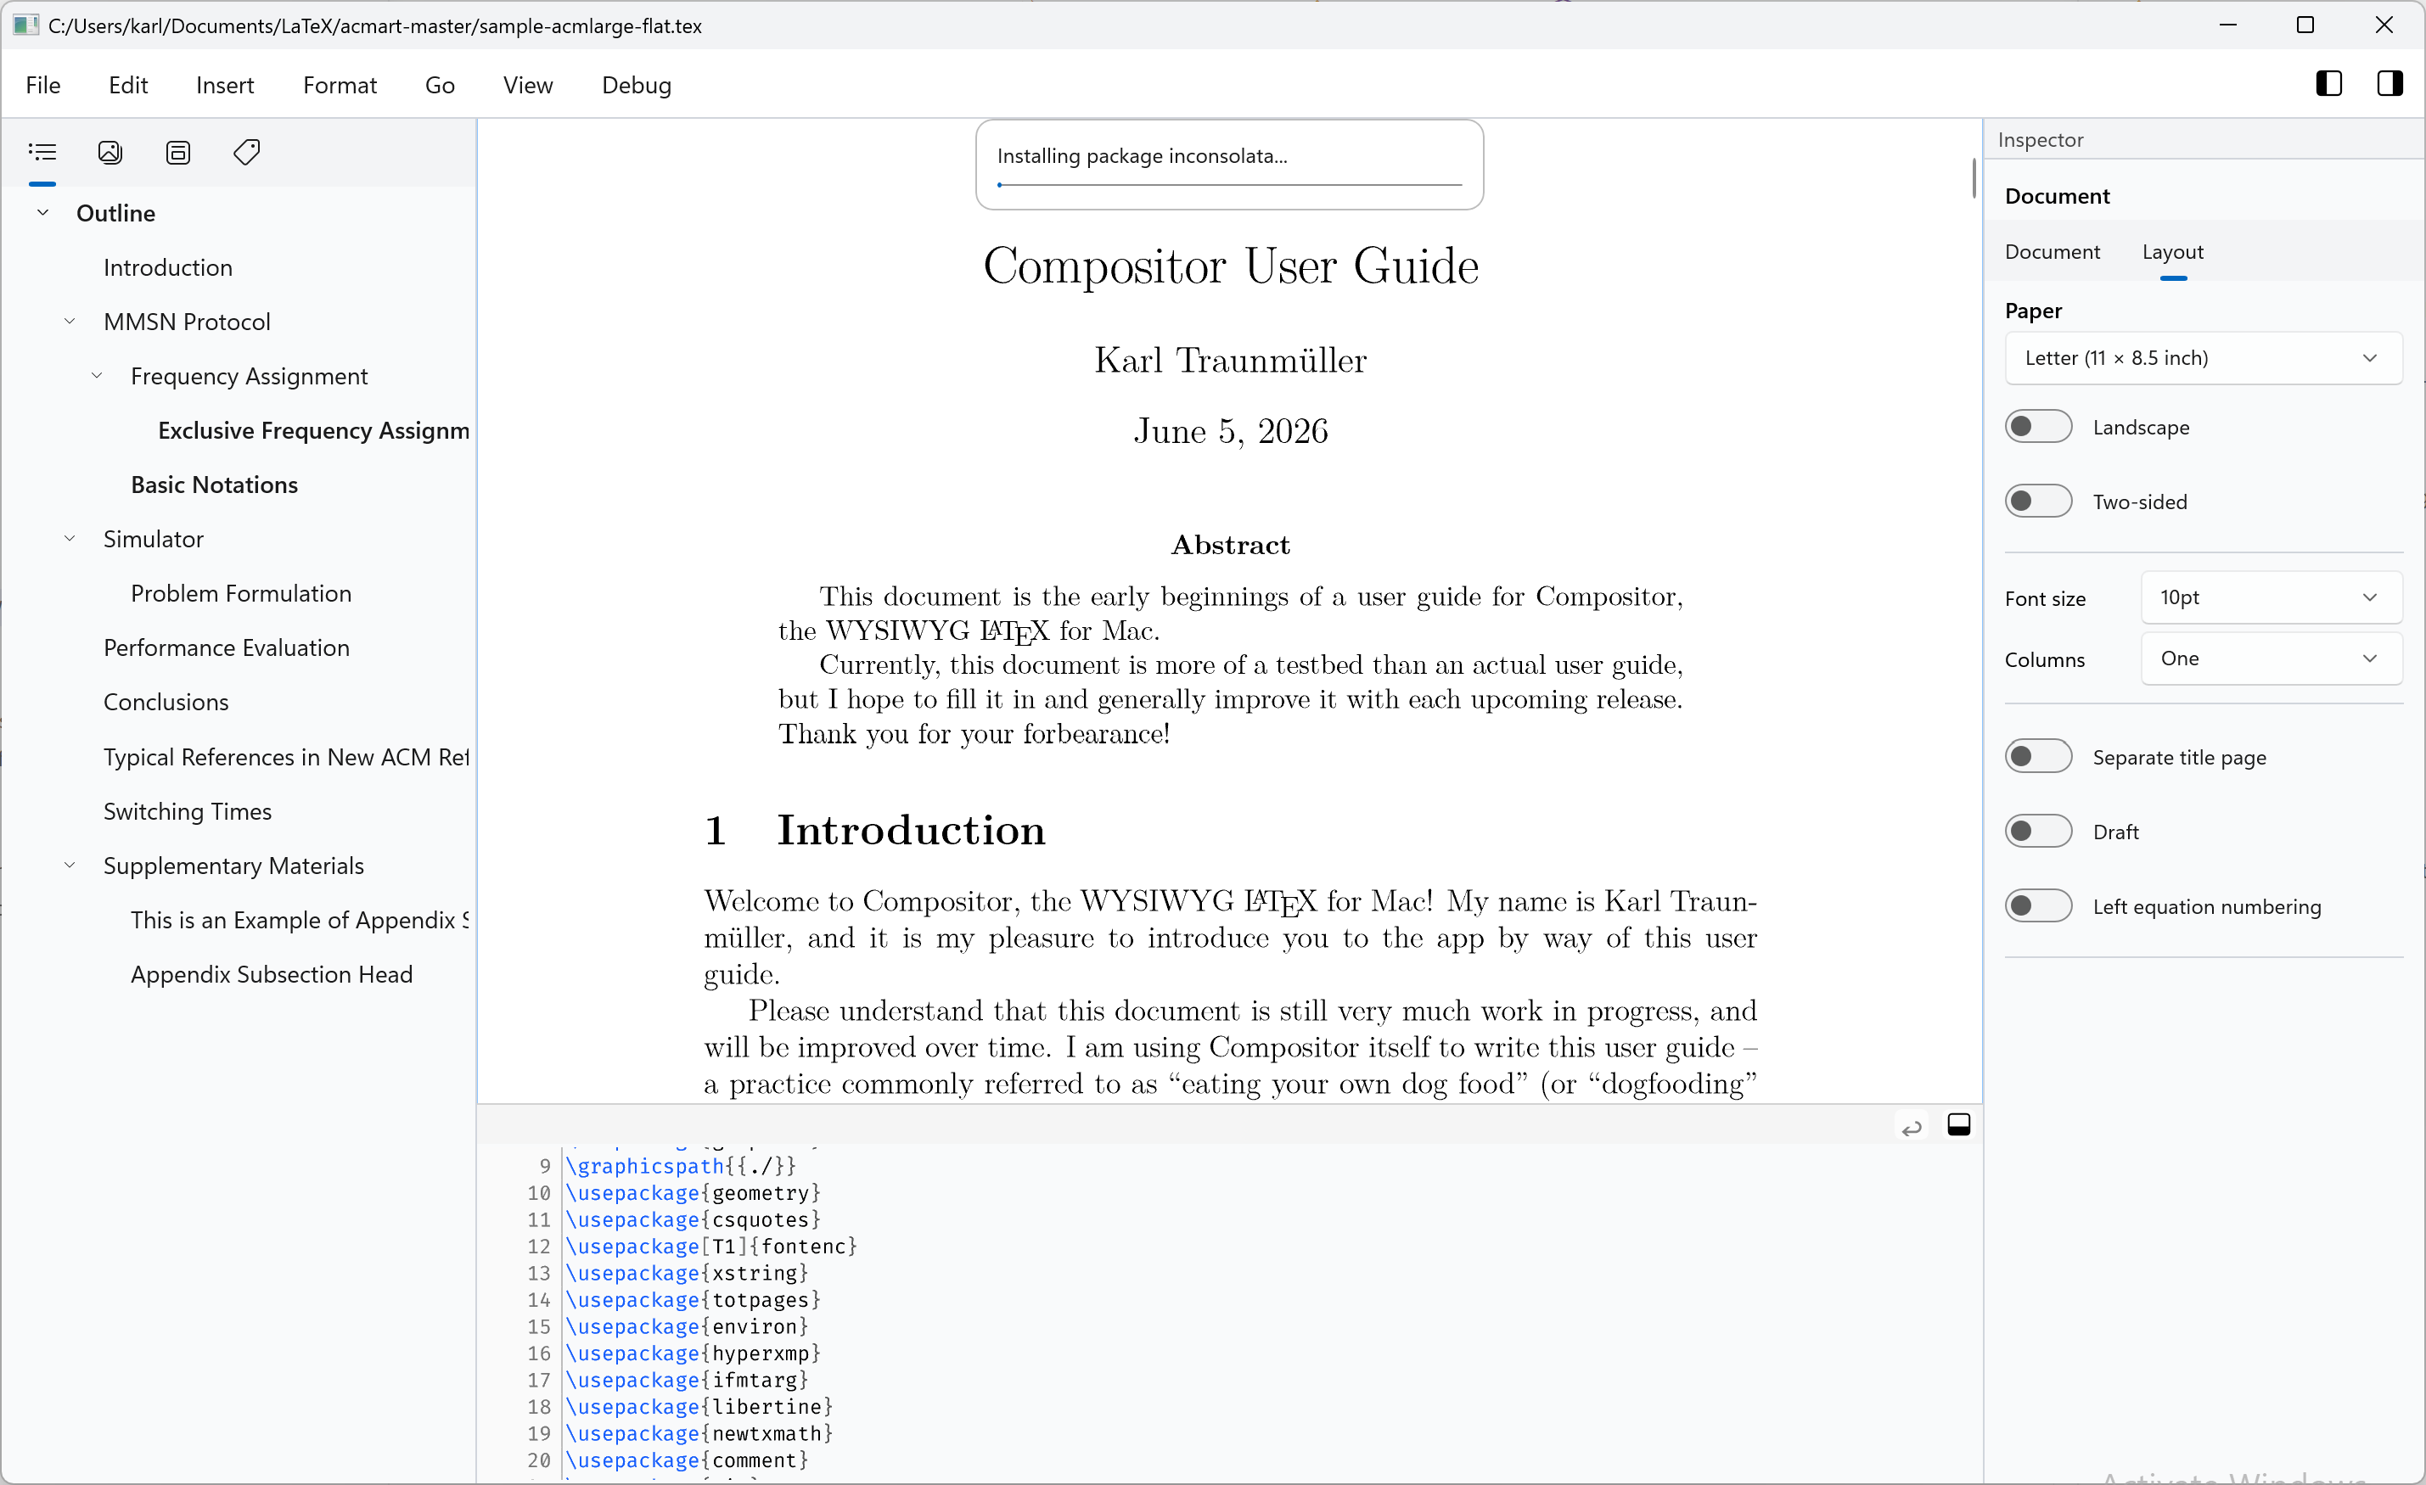Open the Images sidebar tab icon

(110, 152)
